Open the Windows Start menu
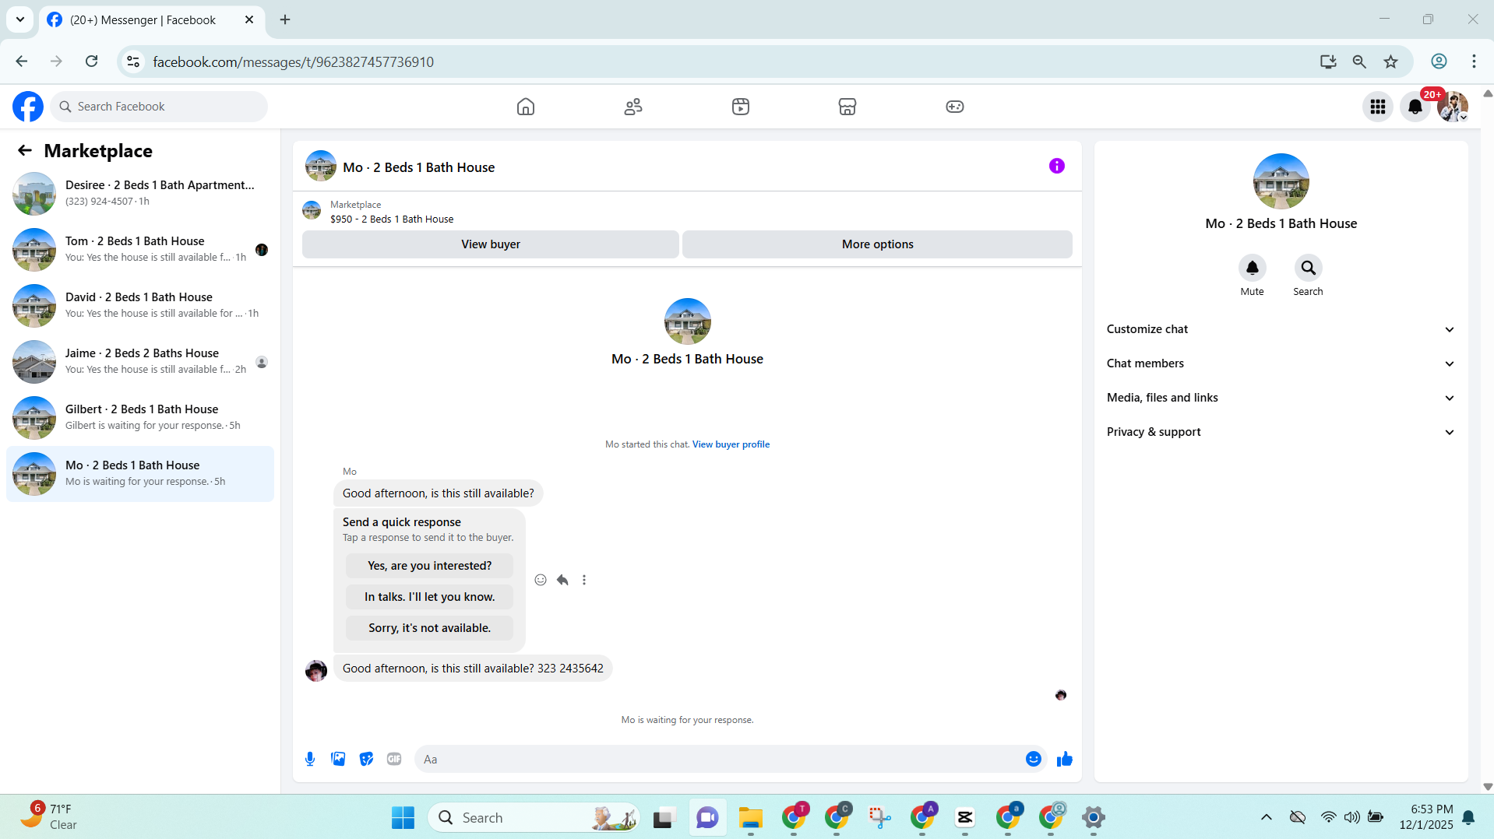Image resolution: width=1494 pixels, height=839 pixels. [403, 818]
